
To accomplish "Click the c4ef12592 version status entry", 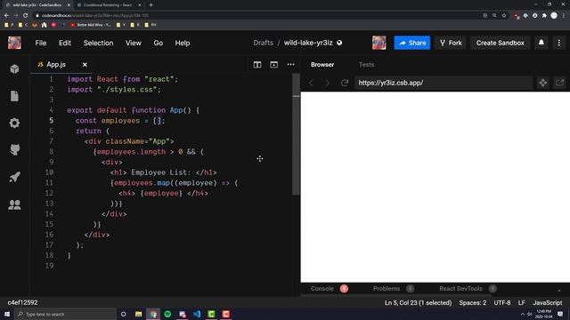I will (22, 302).
